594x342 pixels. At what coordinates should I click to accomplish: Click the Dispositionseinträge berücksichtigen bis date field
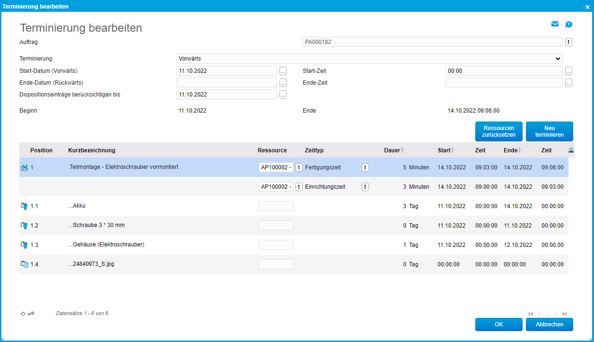pos(227,95)
